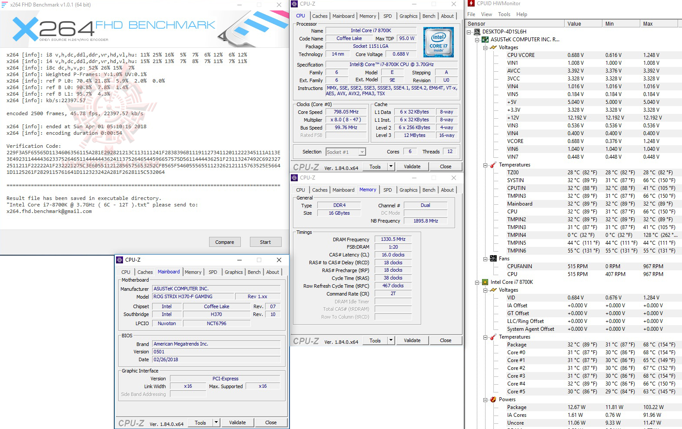This screenshot has width=682, height=429.
Task: Click the Start button in x264 benchmark
Action: pos(265,242)
